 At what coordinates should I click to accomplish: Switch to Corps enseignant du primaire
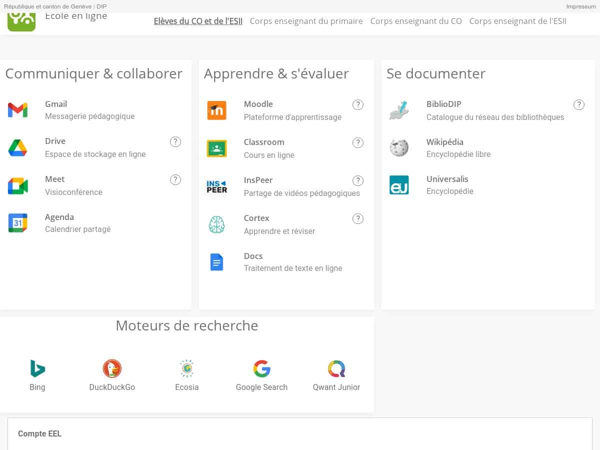(306, 21)
